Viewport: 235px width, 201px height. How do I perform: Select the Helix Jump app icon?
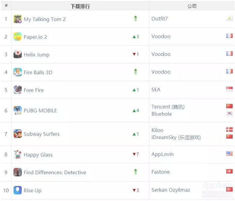click(x=17, y=54)
